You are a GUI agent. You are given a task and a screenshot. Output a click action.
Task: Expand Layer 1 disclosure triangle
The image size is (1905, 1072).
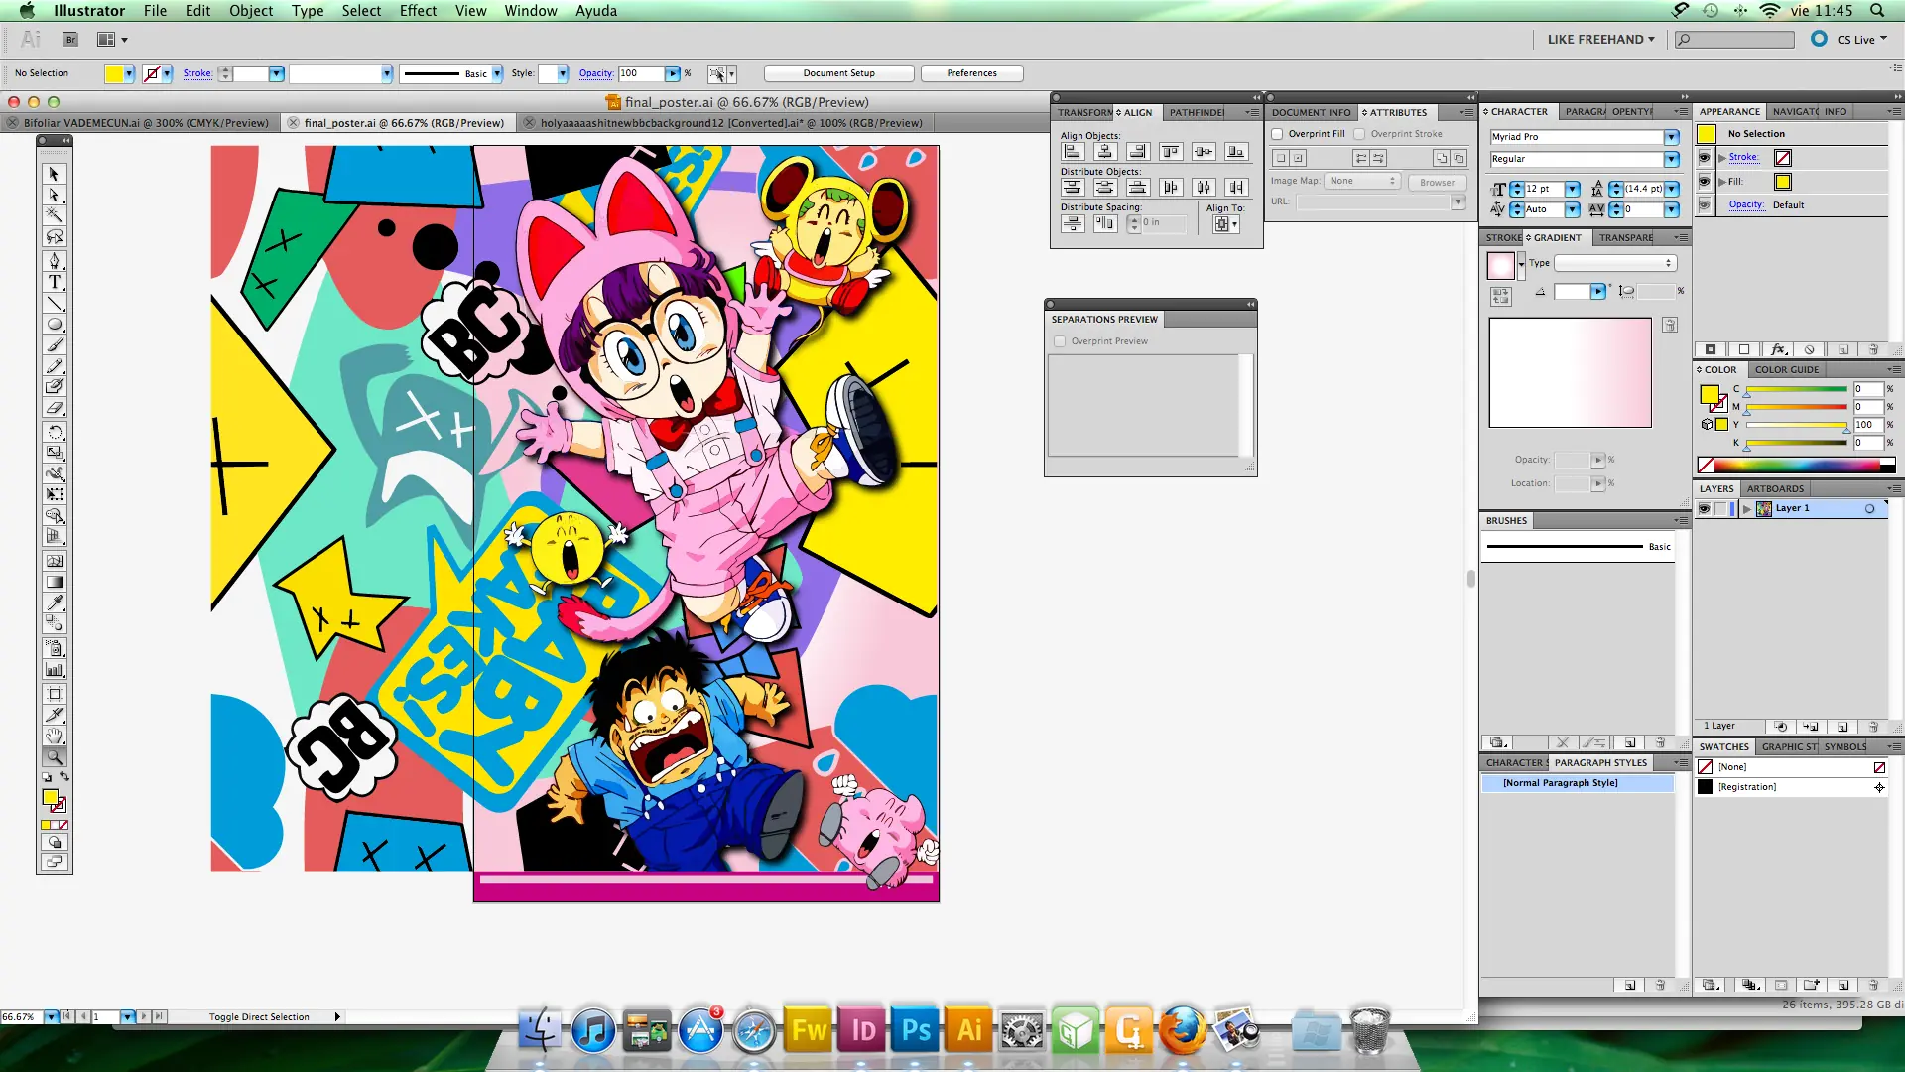pos(1747,509)
